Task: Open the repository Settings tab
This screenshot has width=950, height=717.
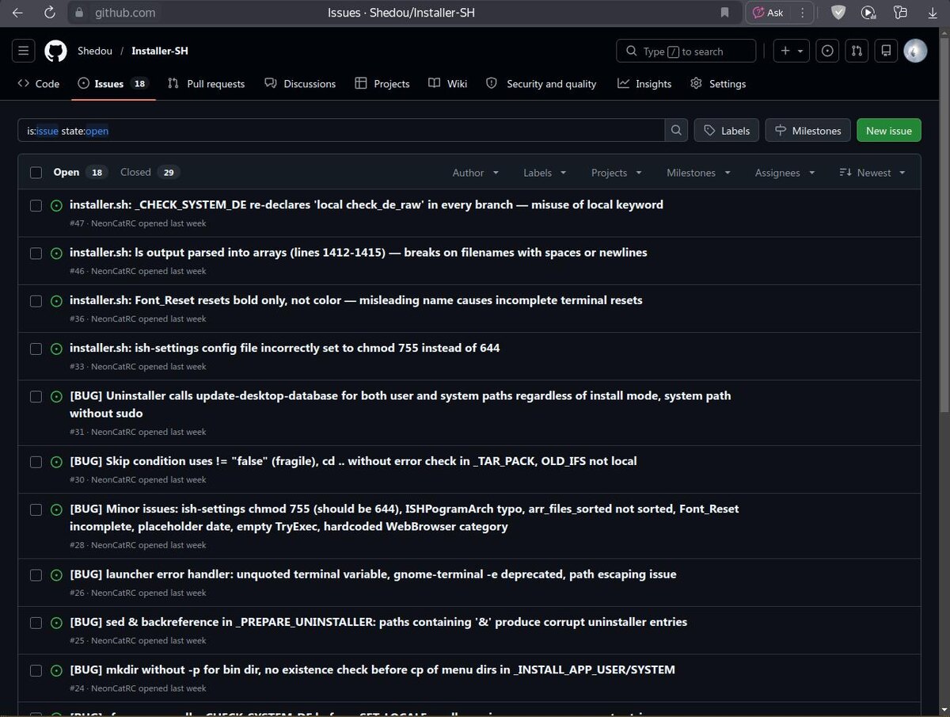Action: [x=718, y=83]
